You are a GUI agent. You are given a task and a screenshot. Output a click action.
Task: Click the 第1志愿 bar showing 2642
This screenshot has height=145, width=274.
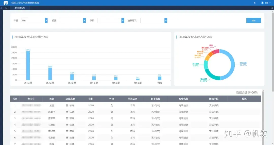coord(28,66)
